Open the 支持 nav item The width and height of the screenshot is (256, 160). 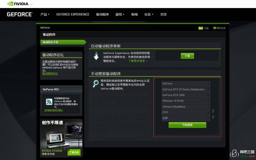click(163, 14)
